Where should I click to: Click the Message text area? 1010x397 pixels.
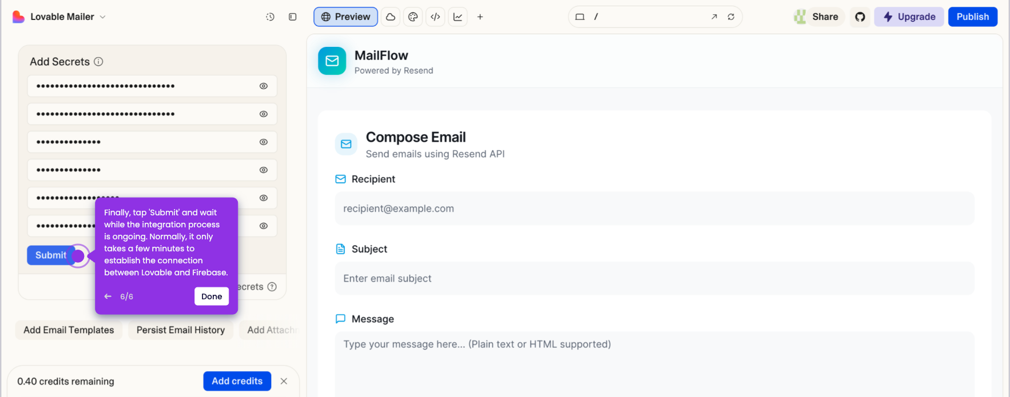tap(654, 364)
